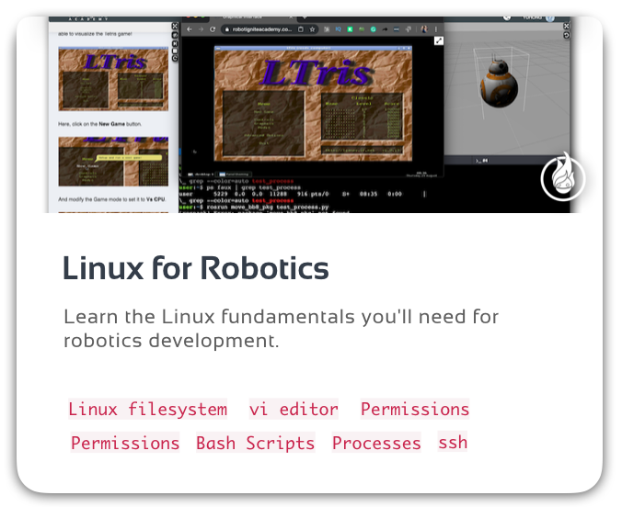Click the bookmark star in the address bar
This screenshot has height=507, width=622.
pos(312,29)
